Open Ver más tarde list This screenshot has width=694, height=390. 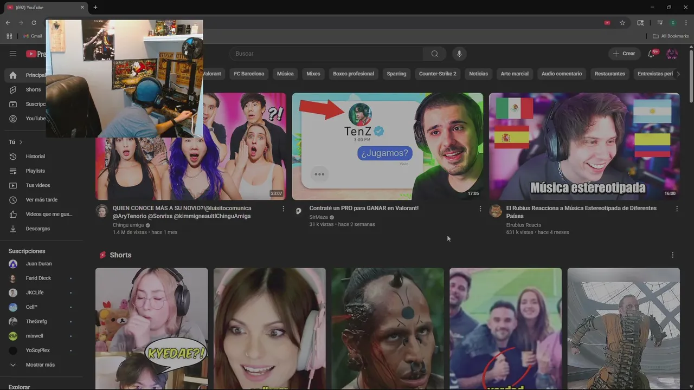click(41, 200)
